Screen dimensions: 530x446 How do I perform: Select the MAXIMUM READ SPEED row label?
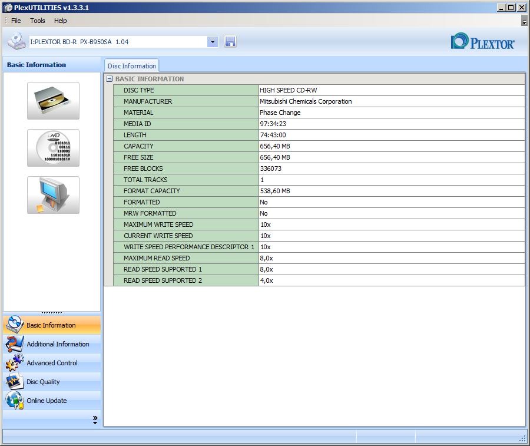(157, 258)
